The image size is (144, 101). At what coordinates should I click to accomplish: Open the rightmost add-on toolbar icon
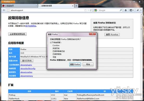pos(138,10)
